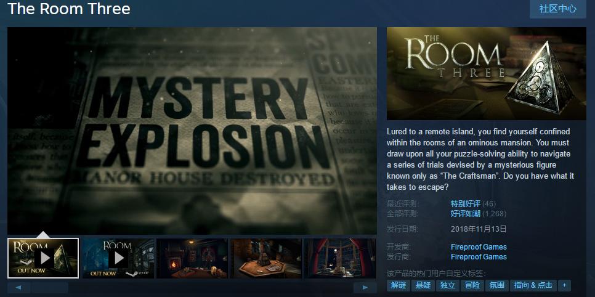Open publisher Fireproof Games link
The image size is (595, 297).
tap(479, 257)
